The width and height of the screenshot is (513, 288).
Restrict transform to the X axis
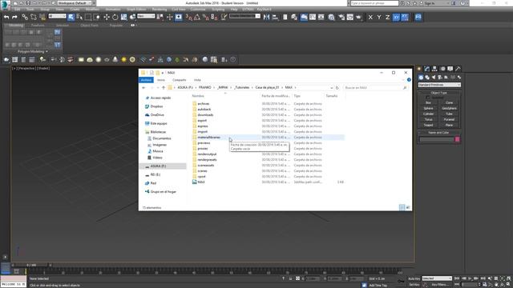(x=370, y=17)
